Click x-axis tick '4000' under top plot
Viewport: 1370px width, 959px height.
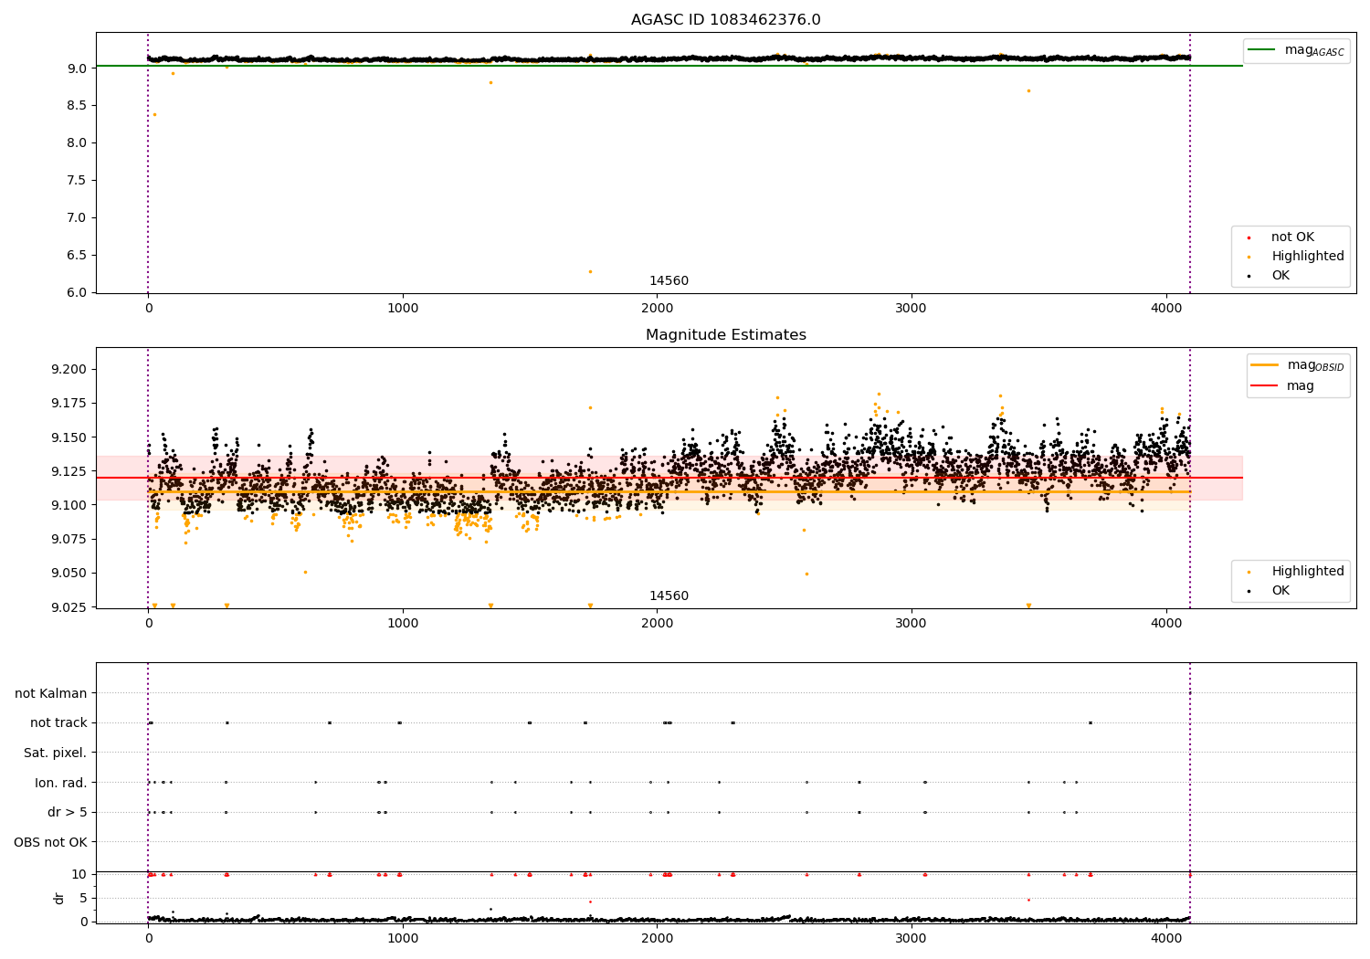(1166, 309)
